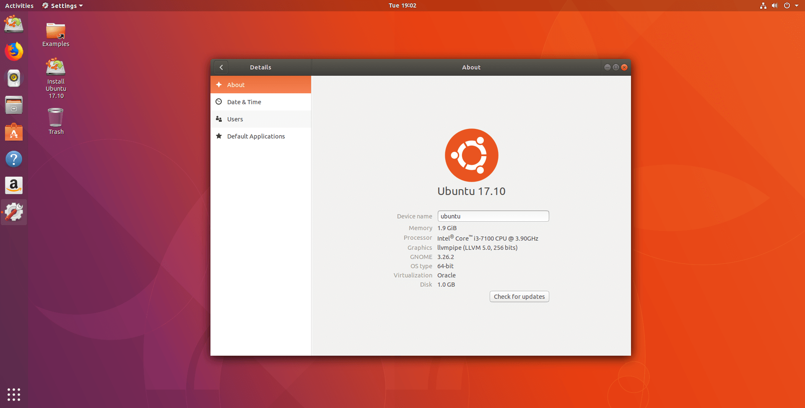Open Rhythmbox from the dock
The width and height of the screenshot is (805, 408).
(14, 78)
